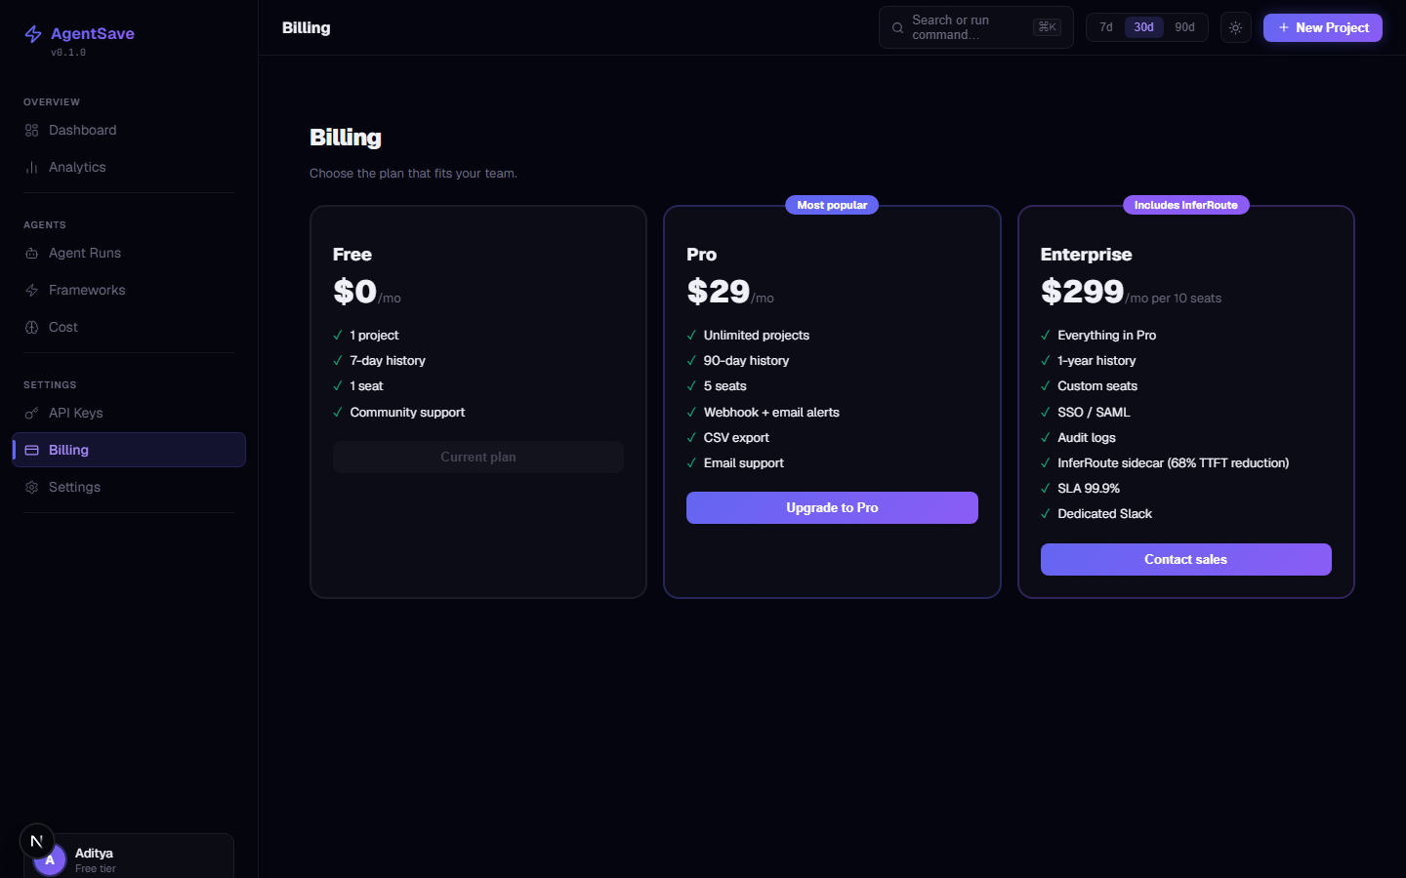Select the 30d time range option
Image resolution: width=1406 pixels, height=878 pixels.
pyautogui.click(x=1143, y=27)
